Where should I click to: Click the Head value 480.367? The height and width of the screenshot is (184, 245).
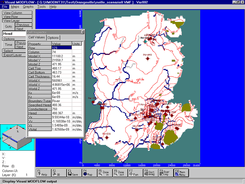tap(62, 113)
